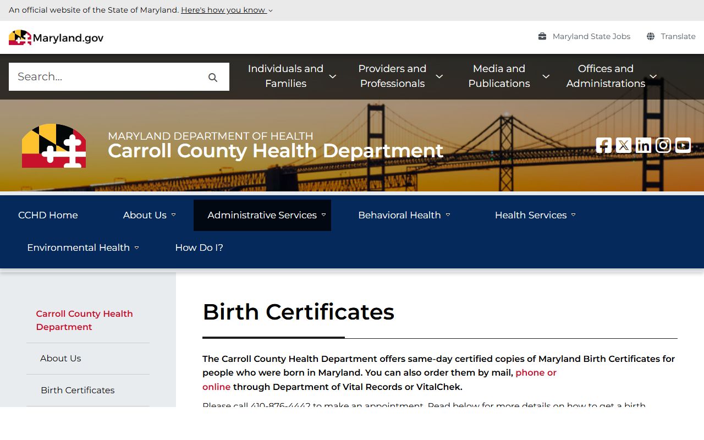
Task: Open the Facebook social icon
Action: click(604, 145)
